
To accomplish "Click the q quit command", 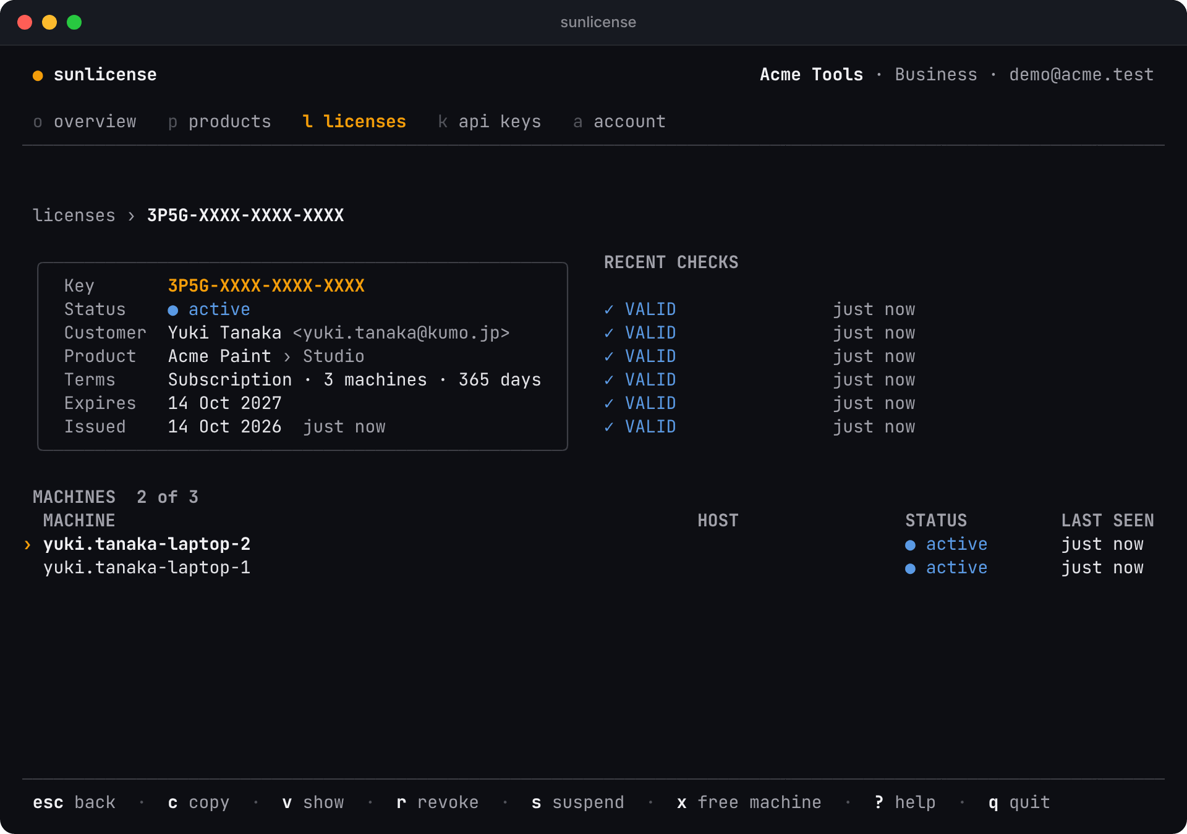I will point(1019,802).
